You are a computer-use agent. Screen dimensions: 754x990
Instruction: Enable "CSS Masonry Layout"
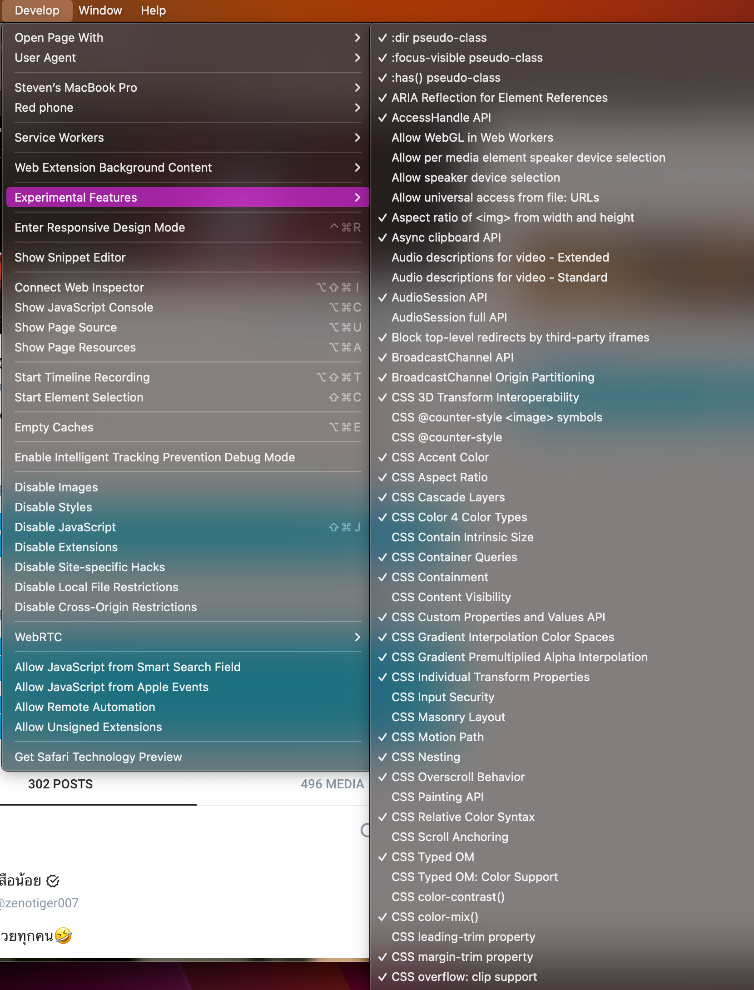click(x=448, y=717)
